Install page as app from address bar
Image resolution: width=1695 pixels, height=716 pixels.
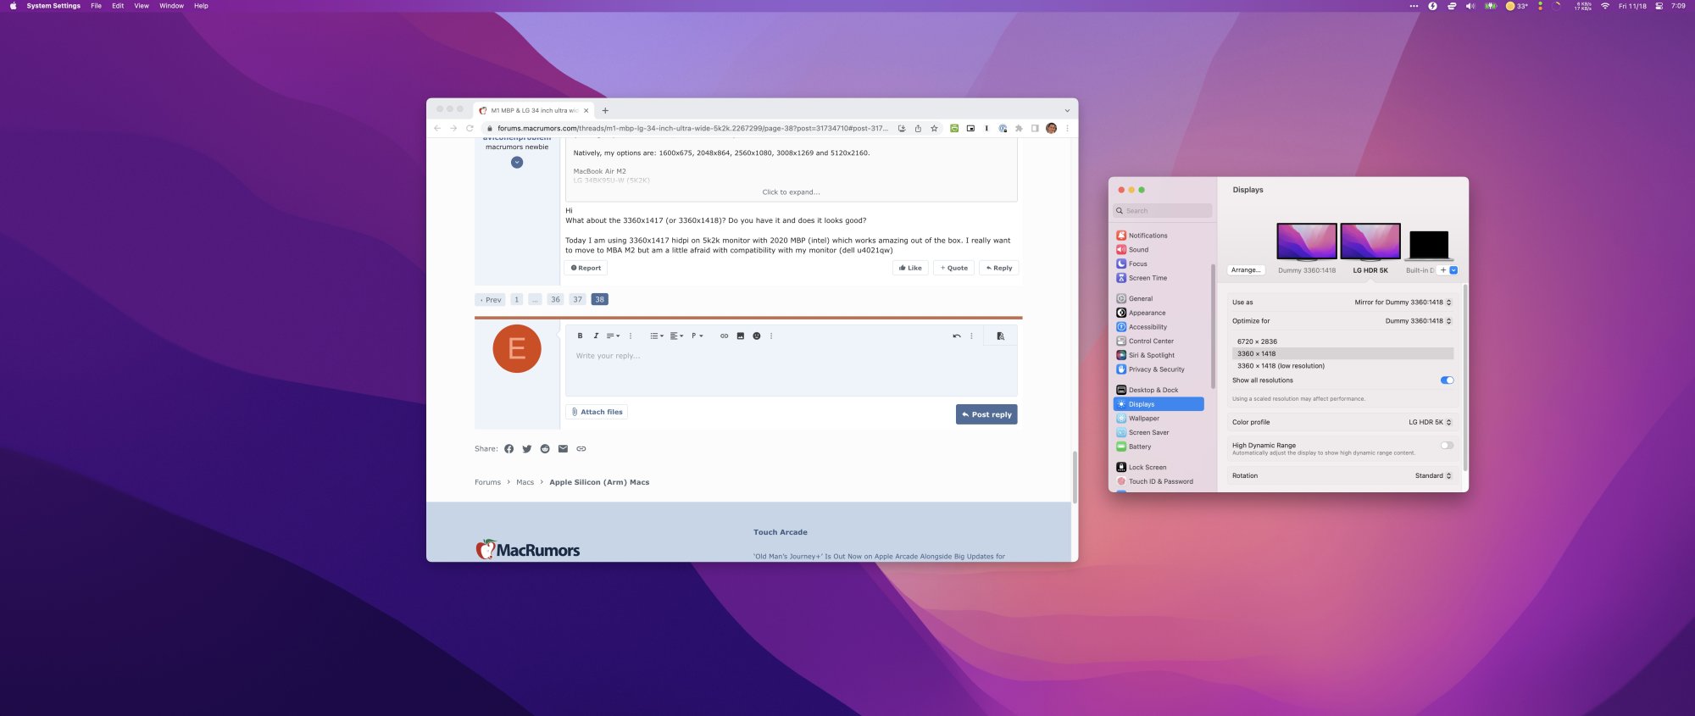pyautogui.click(x=902, y=129)
